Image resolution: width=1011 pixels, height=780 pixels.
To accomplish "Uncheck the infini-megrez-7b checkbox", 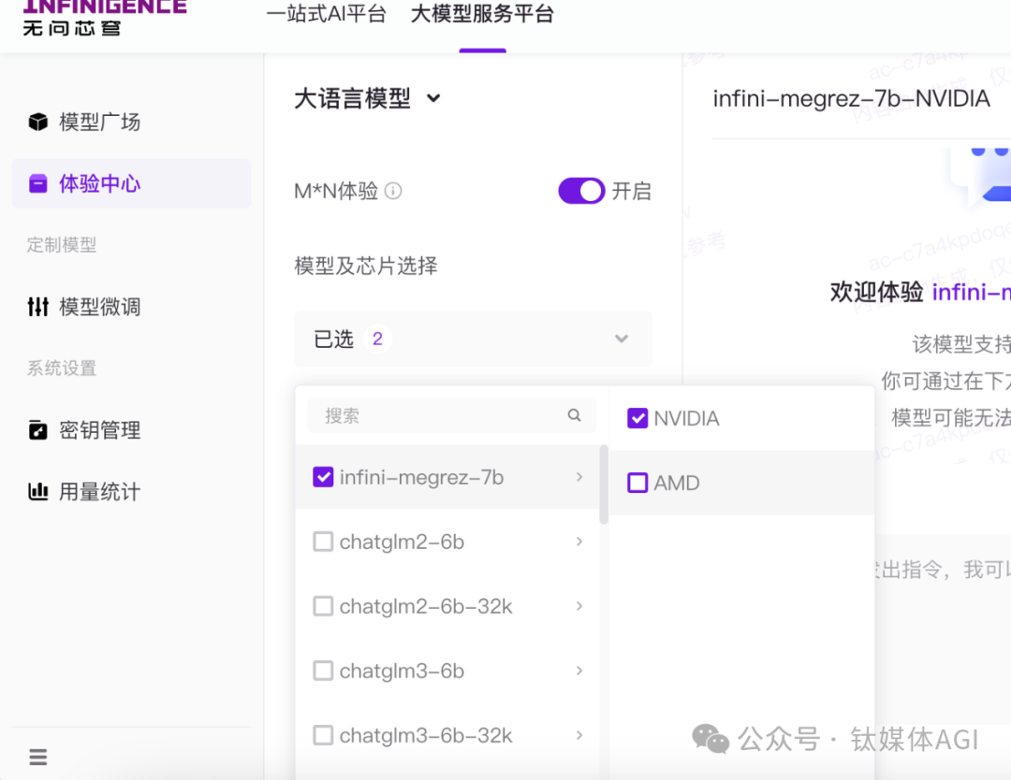I will (x=323, y=477).
